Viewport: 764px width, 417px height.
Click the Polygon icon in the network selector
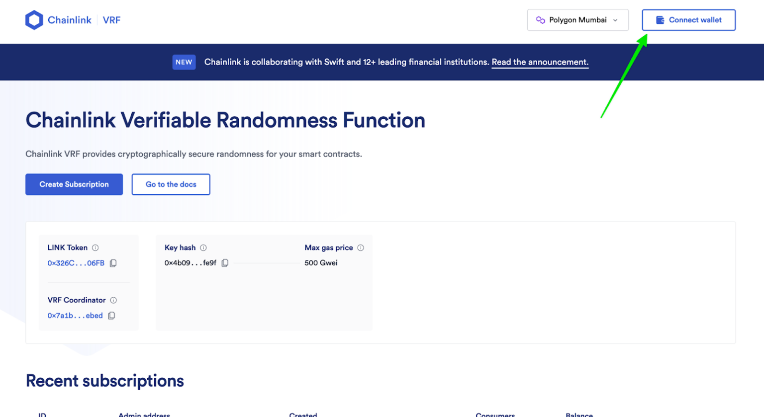pos(541,20)
